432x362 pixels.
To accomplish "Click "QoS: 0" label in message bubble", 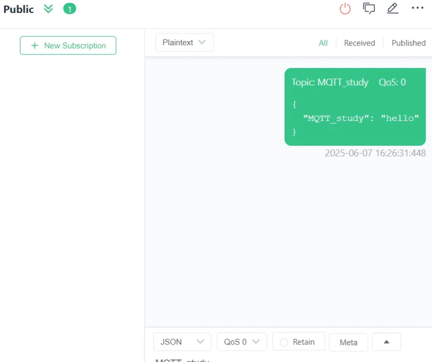I will tap(392, 82).
